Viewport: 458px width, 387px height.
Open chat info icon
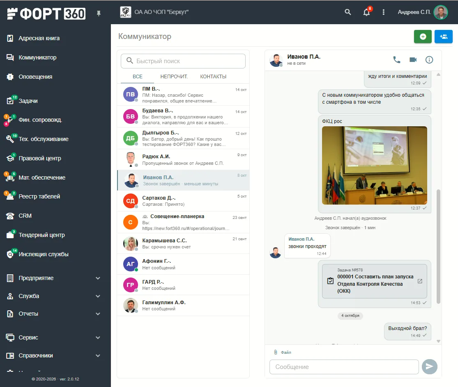point(429,60)
